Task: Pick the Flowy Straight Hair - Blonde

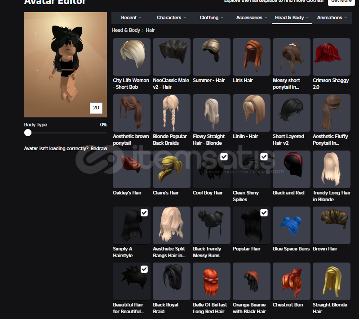Action: (212, 113)
